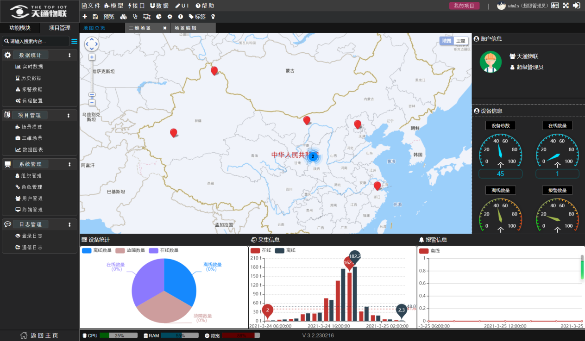Click the pie chart toolbar icon

click(159, 17)
